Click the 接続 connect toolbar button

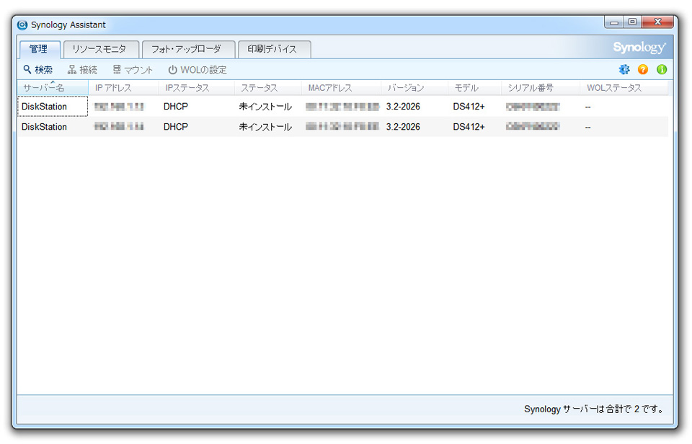coord(82,70)
